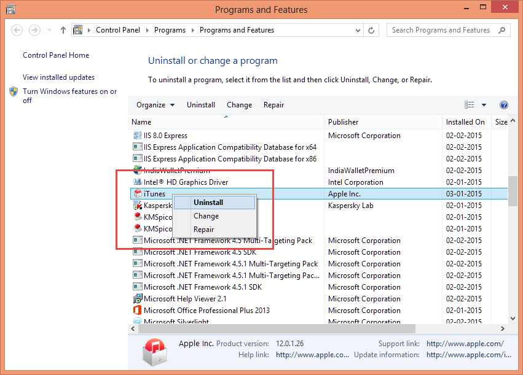Image resolution: width=523 pixels, height=375 pixels.
Task: Select Microsoft .NET Framework 4.5 SDK
Action: point(319,252)
